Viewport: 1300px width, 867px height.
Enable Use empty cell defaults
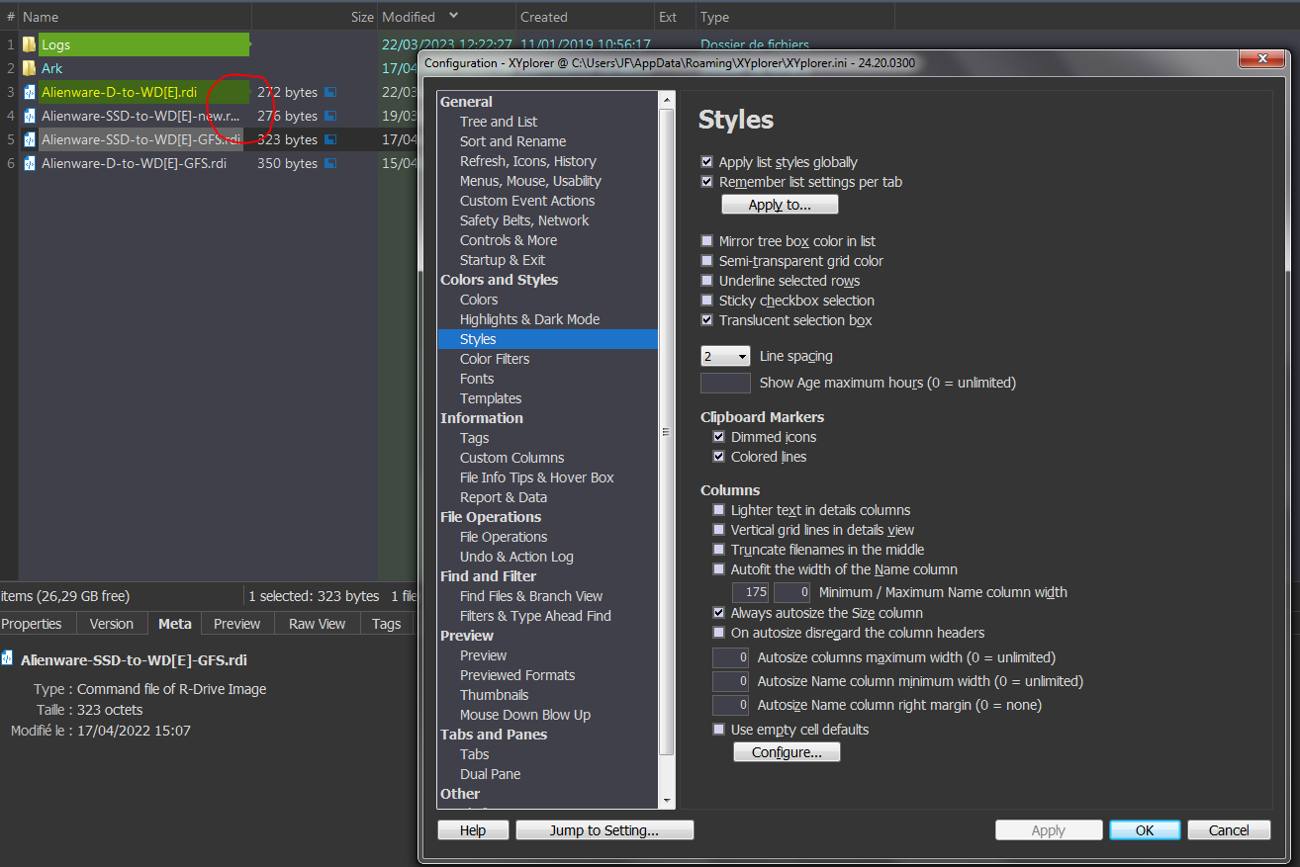coord(718,730)
